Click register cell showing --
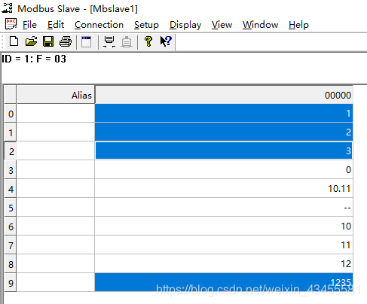This screenshot has width=367, height=304. (224, 207)
